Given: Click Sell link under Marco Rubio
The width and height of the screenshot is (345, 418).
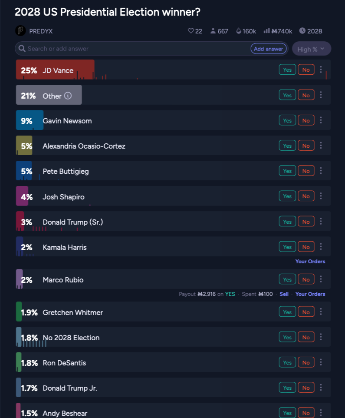Looking at the screenshot, I should [284, 294].
